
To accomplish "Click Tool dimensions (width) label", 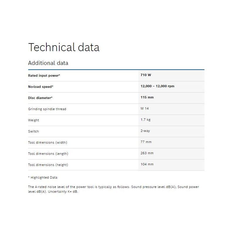I will pyautogui.click(x=48, y=142).
